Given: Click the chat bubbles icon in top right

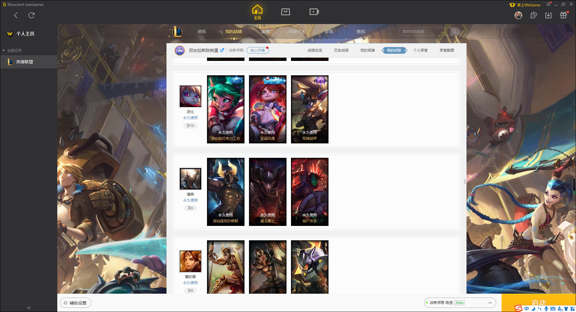Looking at the screenshot, I should tap(533, 15).
